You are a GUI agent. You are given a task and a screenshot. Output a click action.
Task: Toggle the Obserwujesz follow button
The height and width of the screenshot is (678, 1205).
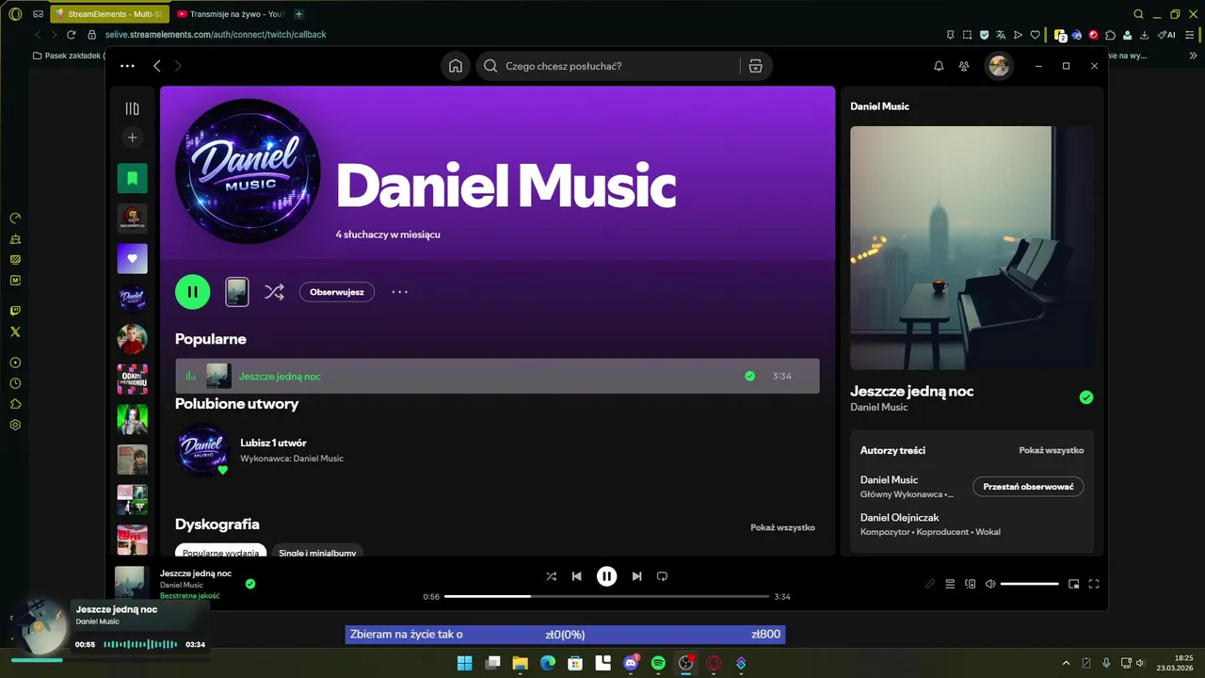click(337, 292)
